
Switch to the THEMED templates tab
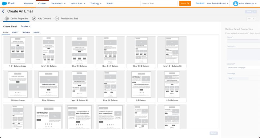click(x=26, y=33)
